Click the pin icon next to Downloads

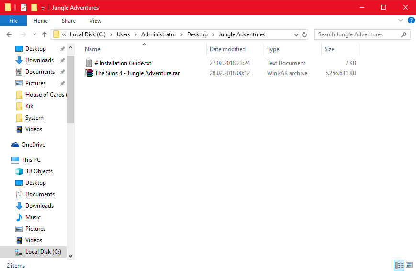(x=62, y=60)
